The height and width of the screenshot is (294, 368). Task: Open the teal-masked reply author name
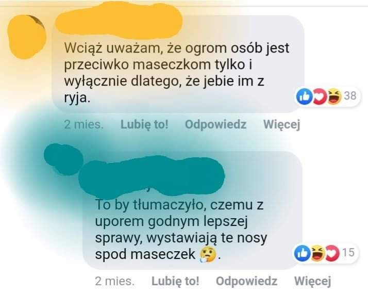pyautogui.click(x=152, y=176)
